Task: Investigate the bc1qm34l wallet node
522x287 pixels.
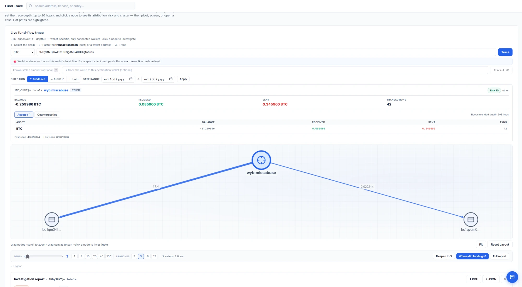Action: (52, 220)
